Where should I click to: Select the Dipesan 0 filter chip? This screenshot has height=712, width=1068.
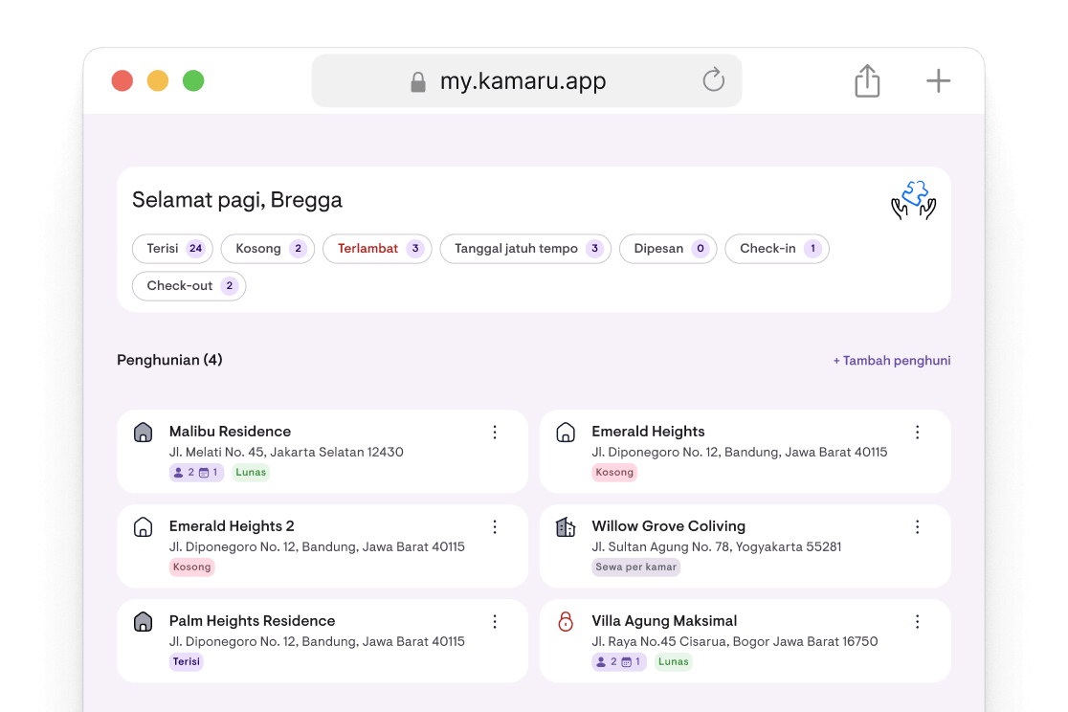point(668,249)
